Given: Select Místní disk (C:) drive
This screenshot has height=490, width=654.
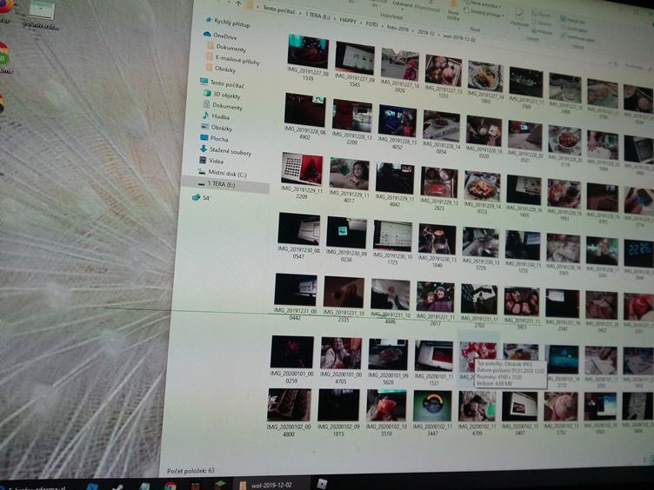Looking at the screenshot, I should tap(223, 172).
